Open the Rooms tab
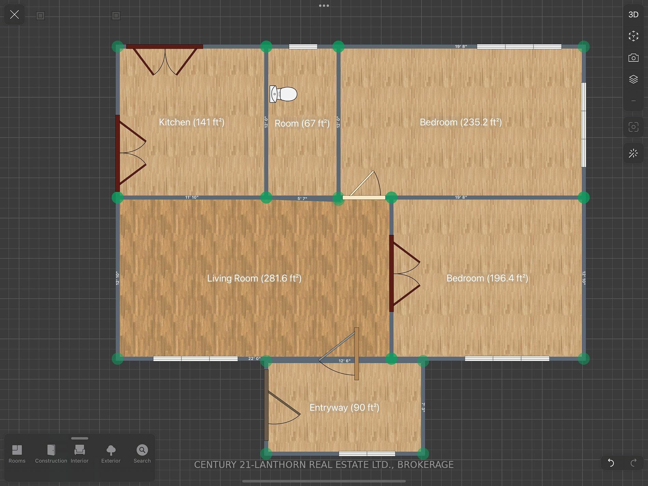Image resolution: width=648 pixels, height=486 pixels. coord(17,454)
